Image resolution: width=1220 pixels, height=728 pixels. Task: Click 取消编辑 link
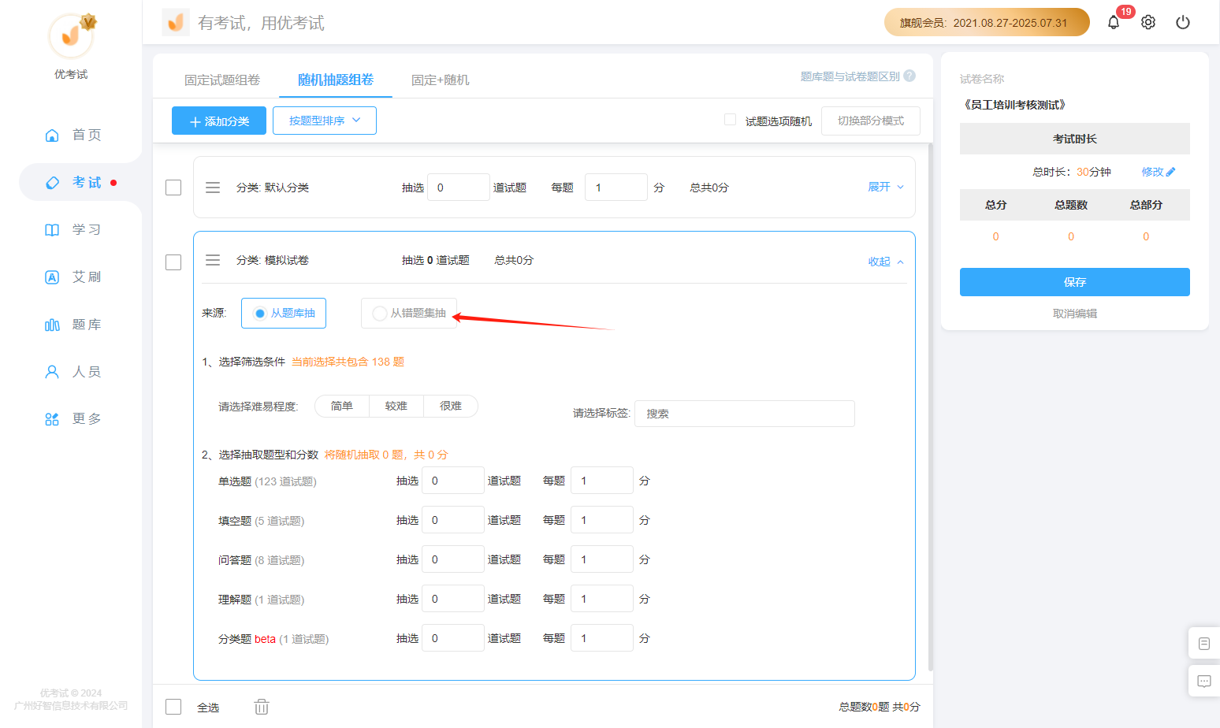click(1075, 314)
